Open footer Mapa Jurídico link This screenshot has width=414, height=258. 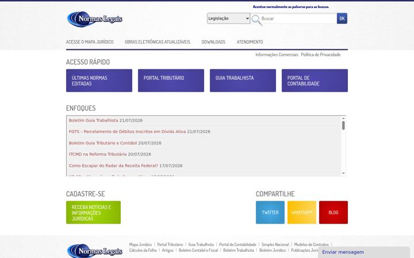[140, 245]
